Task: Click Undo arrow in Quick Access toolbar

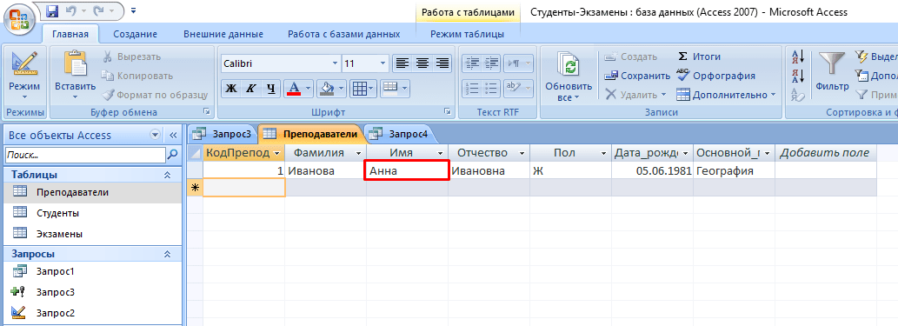Action: click(x=71, y=10)
